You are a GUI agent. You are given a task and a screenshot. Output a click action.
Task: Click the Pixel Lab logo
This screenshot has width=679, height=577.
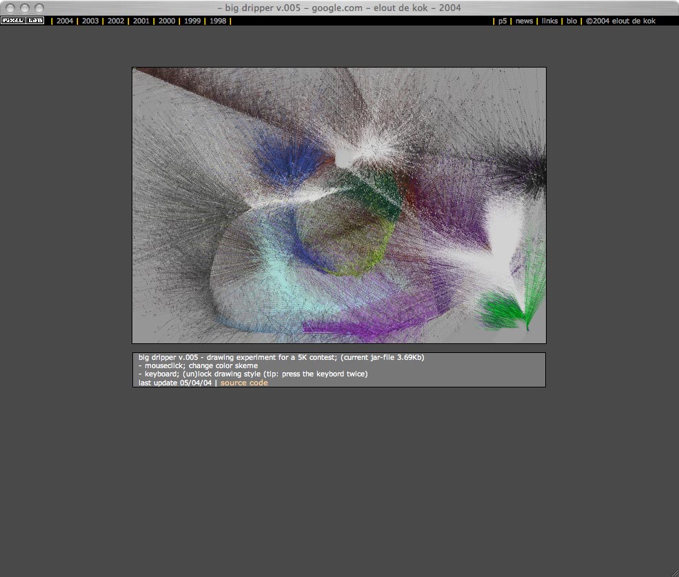coord(23,21)
